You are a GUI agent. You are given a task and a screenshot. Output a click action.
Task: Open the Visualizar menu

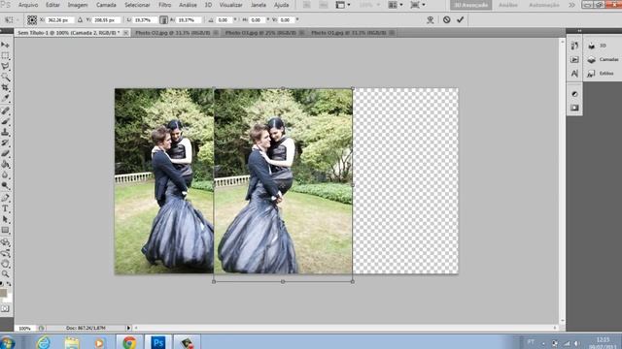click(x=231, y=5)
